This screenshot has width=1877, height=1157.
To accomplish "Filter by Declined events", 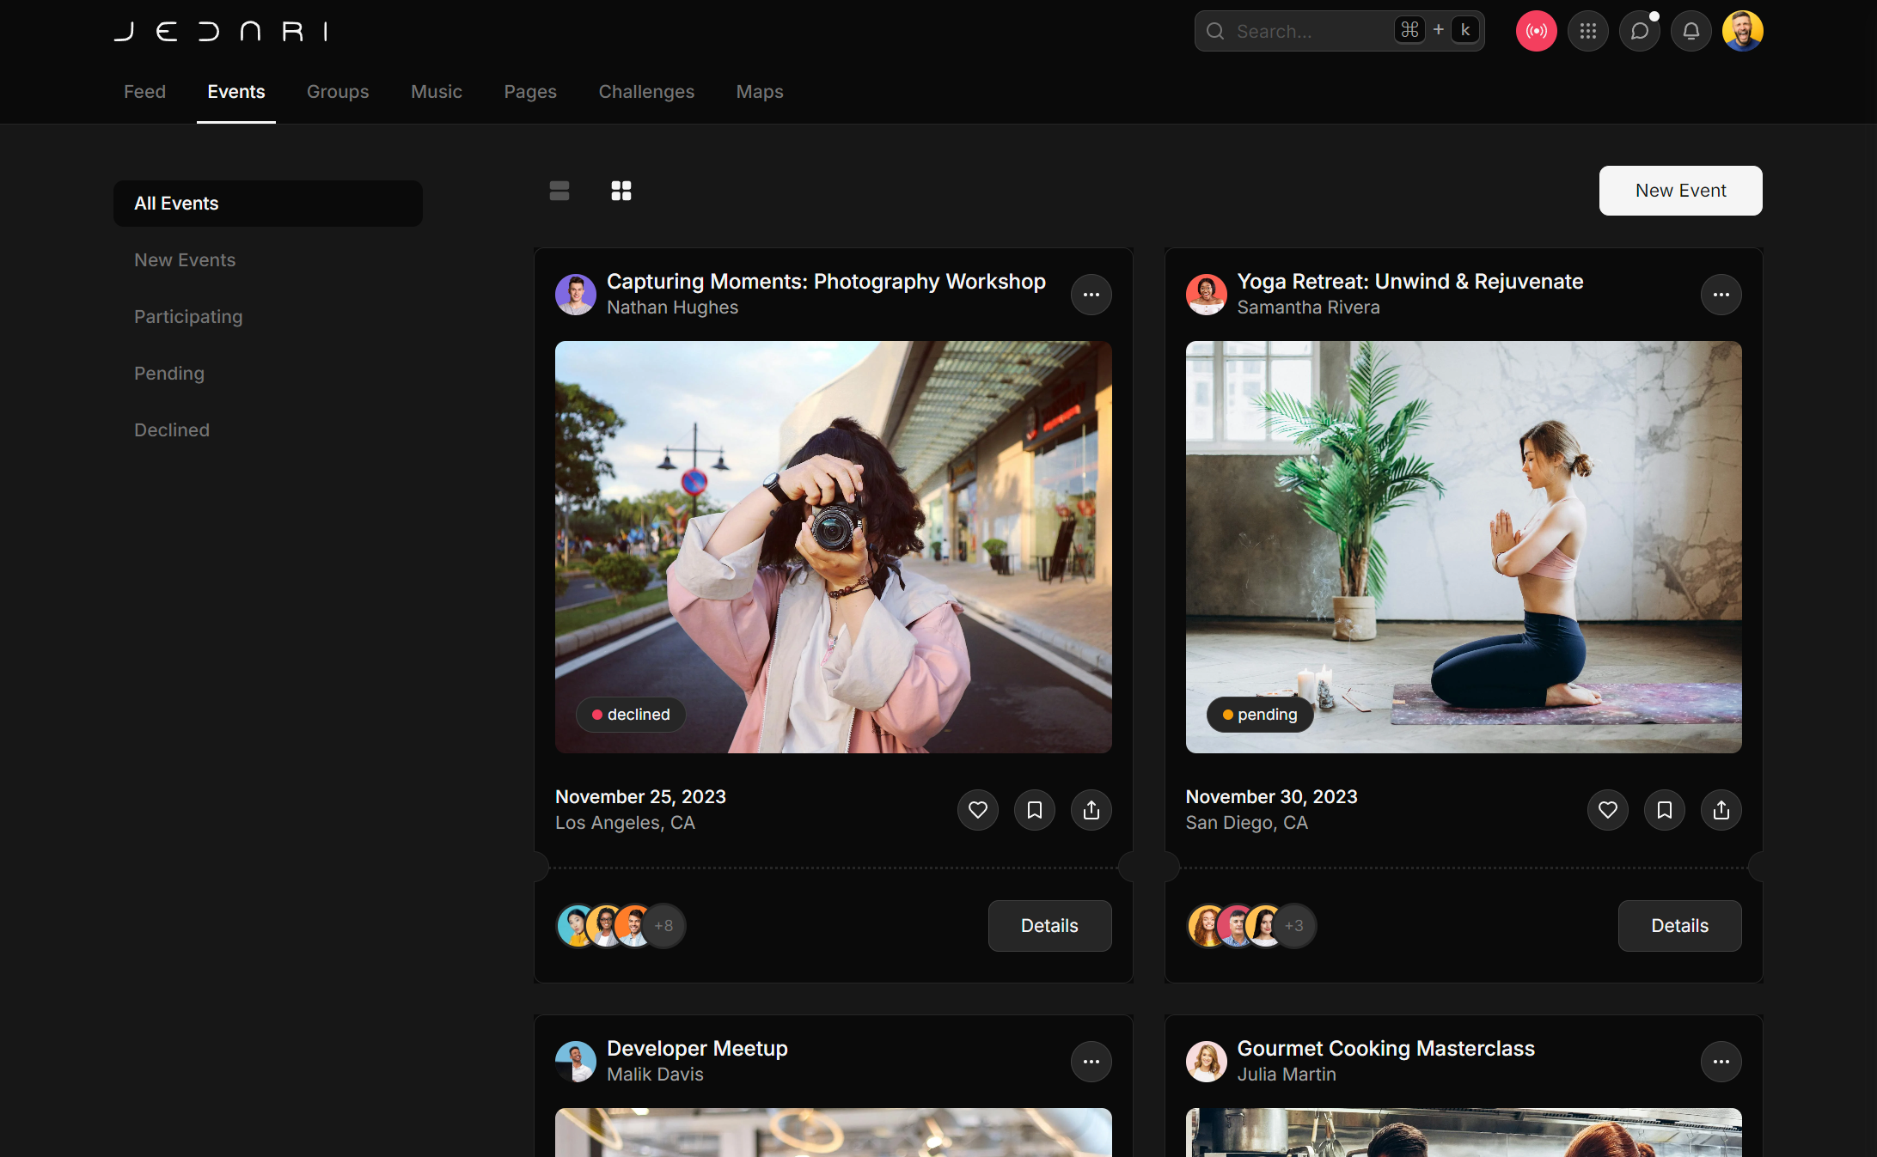I will coord(268,430).
